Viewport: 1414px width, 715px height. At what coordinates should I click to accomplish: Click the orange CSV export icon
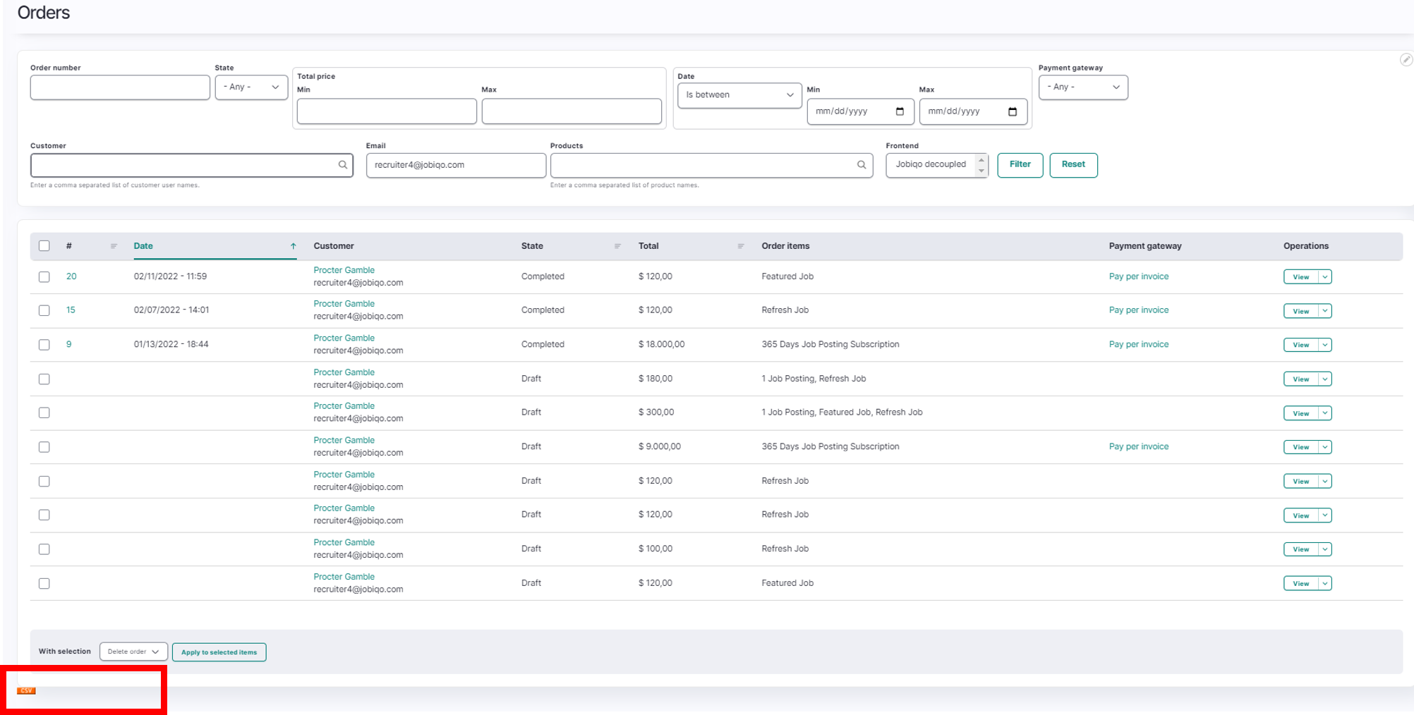(26, 690)
